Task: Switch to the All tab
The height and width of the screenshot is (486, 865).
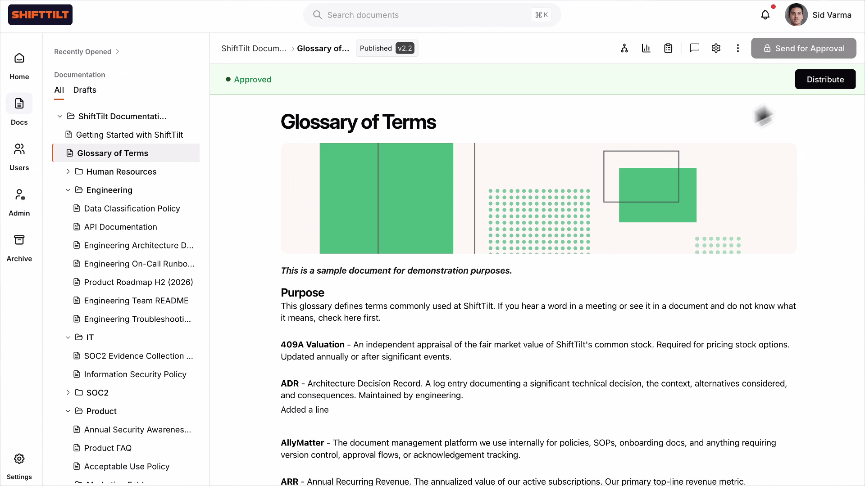Action: pyautogui.click(x=59, y=90)
